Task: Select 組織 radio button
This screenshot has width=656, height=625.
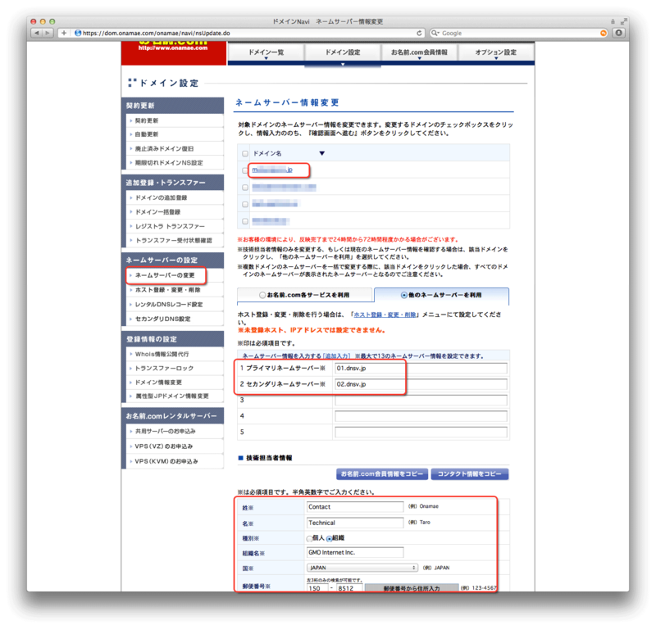Action: click(330, 538)
